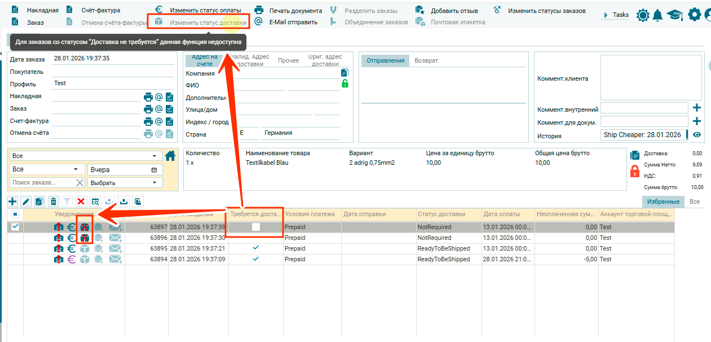This screenshot has height=342, width=711.
Task: Toggle the История eye visibility icon
Action: [697, 135]
